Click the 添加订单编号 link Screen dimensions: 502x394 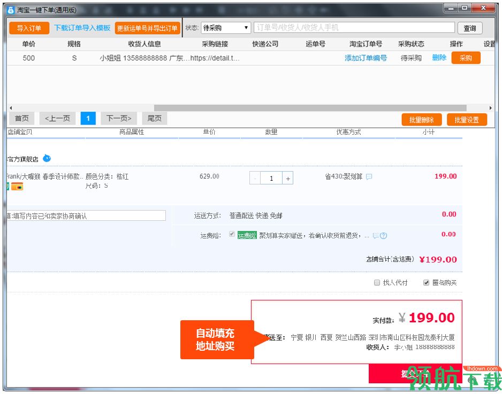[x=366, y=58]
